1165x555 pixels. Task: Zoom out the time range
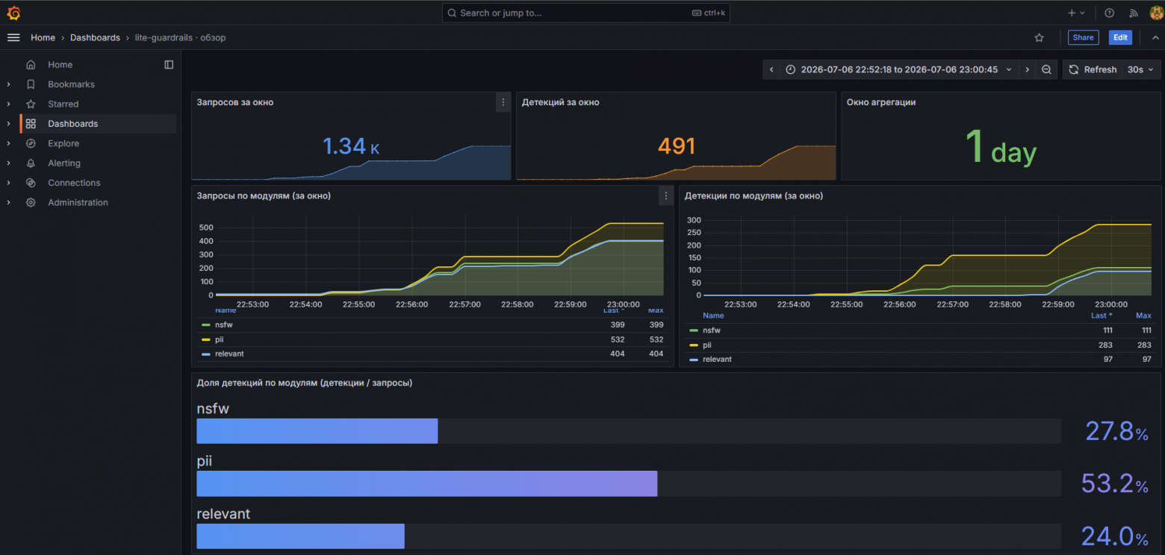(x=1046, y=69)
